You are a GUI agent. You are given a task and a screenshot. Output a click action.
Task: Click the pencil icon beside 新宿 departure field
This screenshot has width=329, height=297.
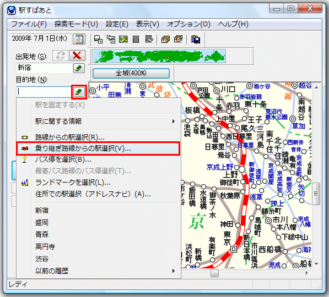point(79,68)
